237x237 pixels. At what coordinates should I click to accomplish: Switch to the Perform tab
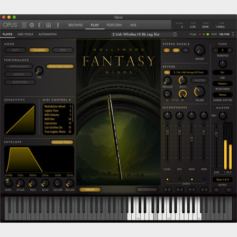[x=114, y=25]
